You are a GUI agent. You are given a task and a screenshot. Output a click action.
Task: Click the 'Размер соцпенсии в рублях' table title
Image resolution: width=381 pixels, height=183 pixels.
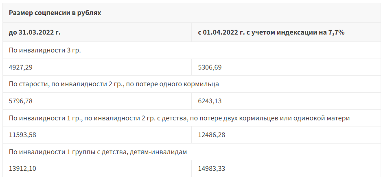pyautogui.click(x=55, y=13)
